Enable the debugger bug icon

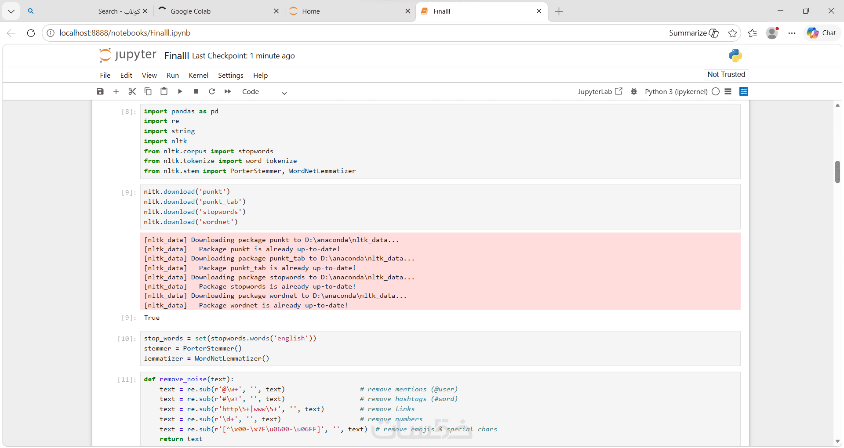click(x=634, y=91)
